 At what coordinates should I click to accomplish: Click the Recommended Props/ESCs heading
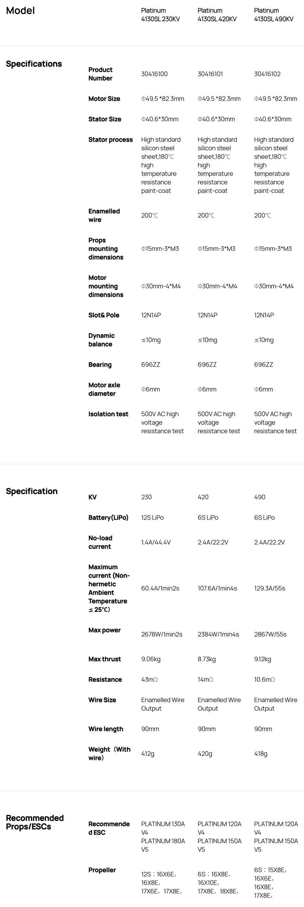35,822
